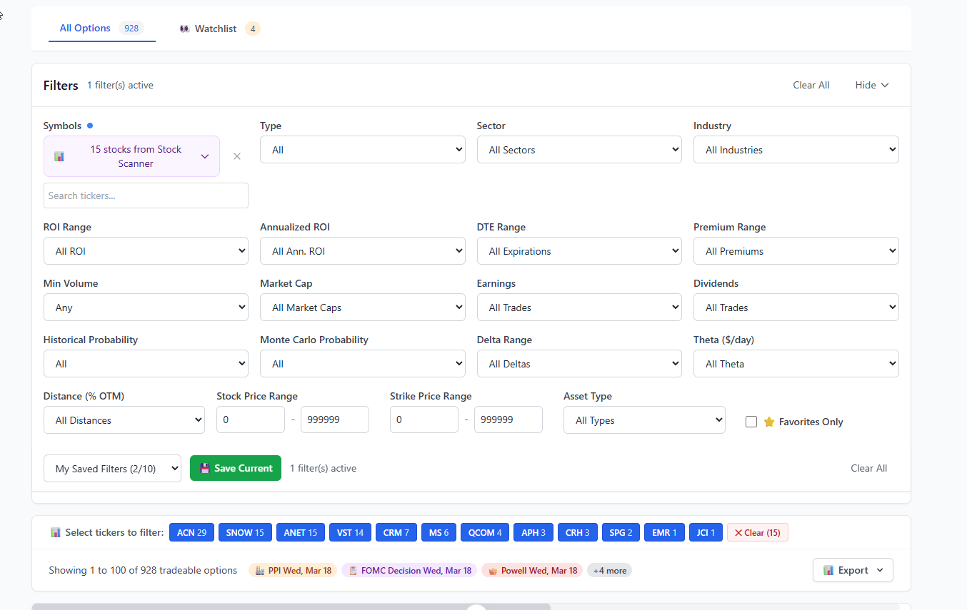The image size is (967, 610).
Task: Tick the Favorites Only checkbox
Action: (x=751, y=422)
